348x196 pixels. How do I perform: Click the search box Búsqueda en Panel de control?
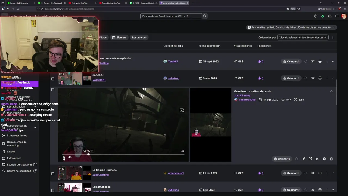tap(171, 16)
